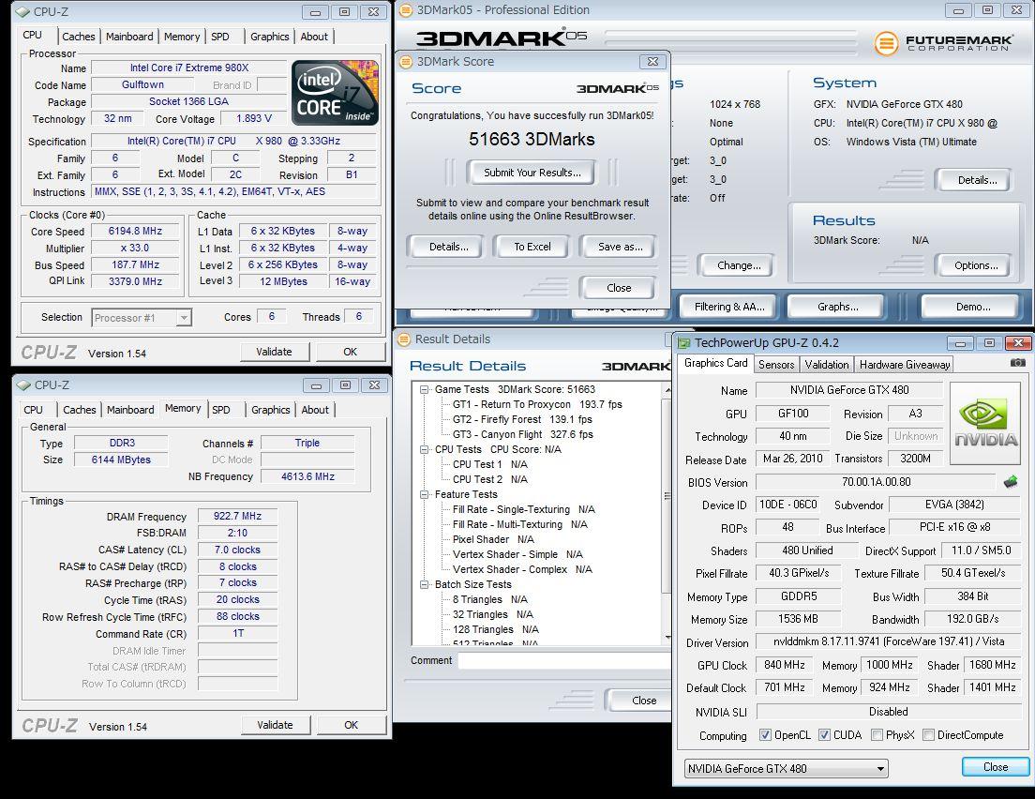Click the Comment input field
Image resolution: width=1035 pixels, height=799 pixels.
(564, 660)
